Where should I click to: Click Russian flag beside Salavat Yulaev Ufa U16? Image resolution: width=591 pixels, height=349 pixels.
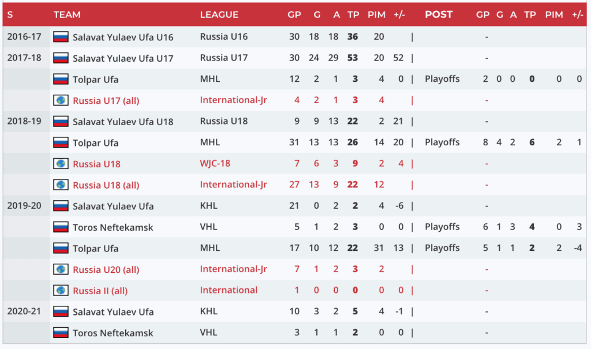[x=61, y=37]
